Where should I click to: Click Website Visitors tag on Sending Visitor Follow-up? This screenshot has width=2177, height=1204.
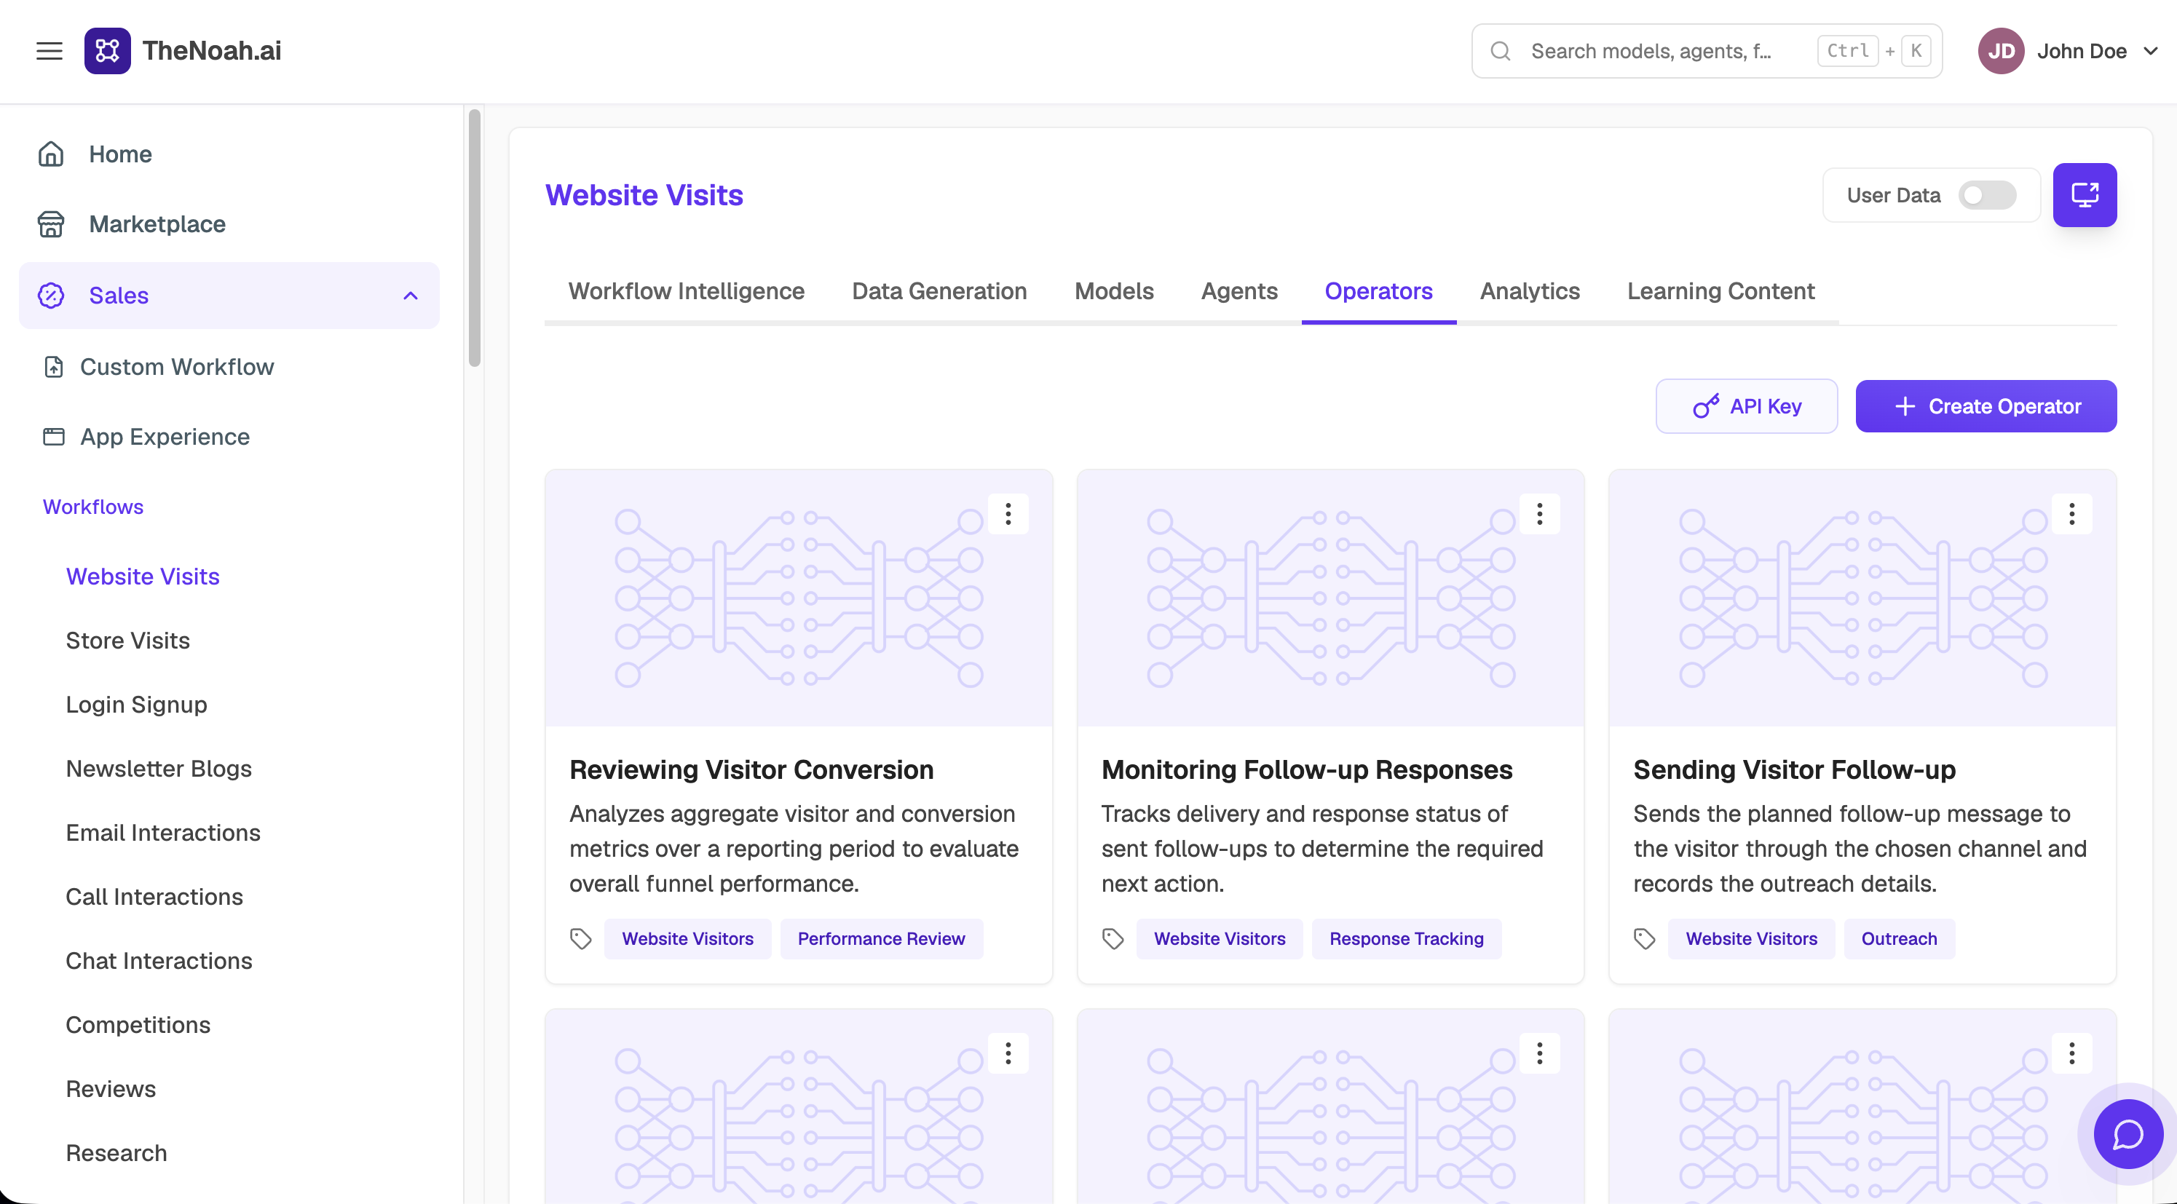pyautogui.click(x=1751, y=939)
